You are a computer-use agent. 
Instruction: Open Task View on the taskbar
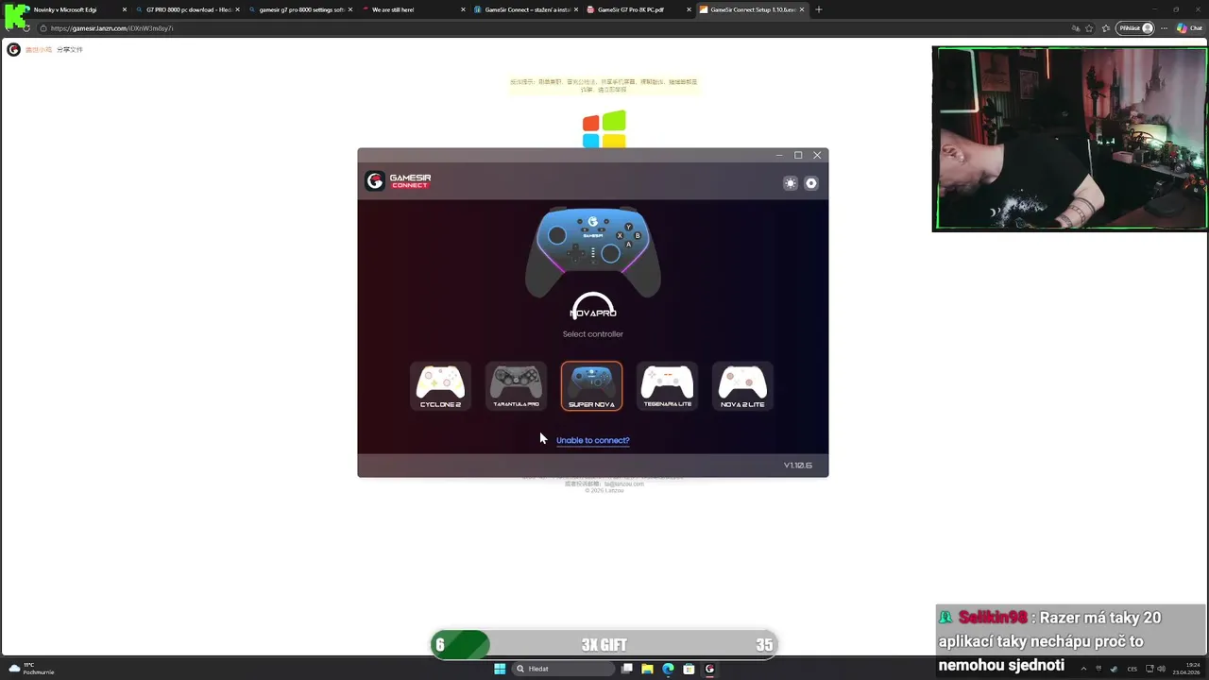(627, 669)
